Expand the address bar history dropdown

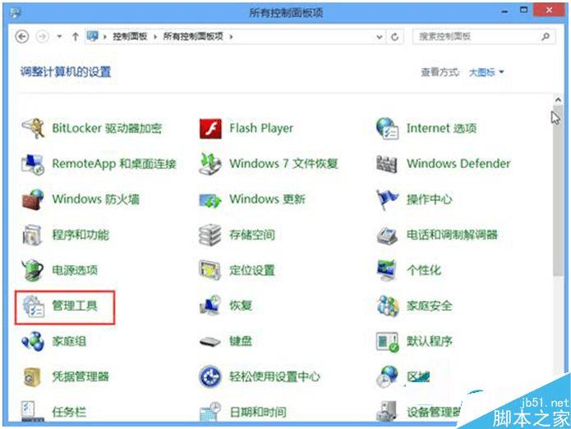[x=380, y=36]
